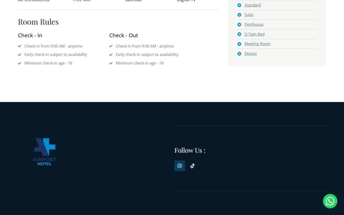Open the TikTok social icon
Screen dimensions: 344x215
[192, 166]
